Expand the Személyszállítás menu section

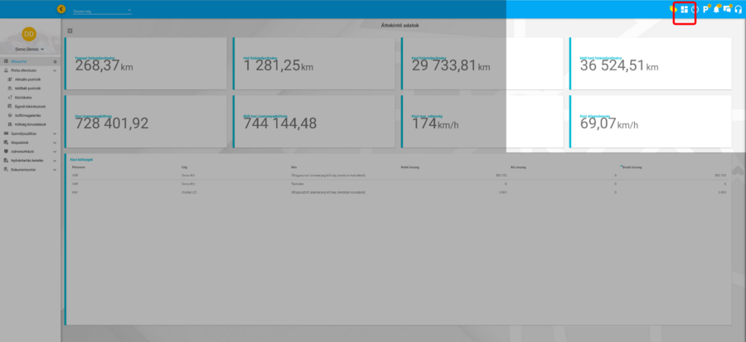click(x=55, y=132)
